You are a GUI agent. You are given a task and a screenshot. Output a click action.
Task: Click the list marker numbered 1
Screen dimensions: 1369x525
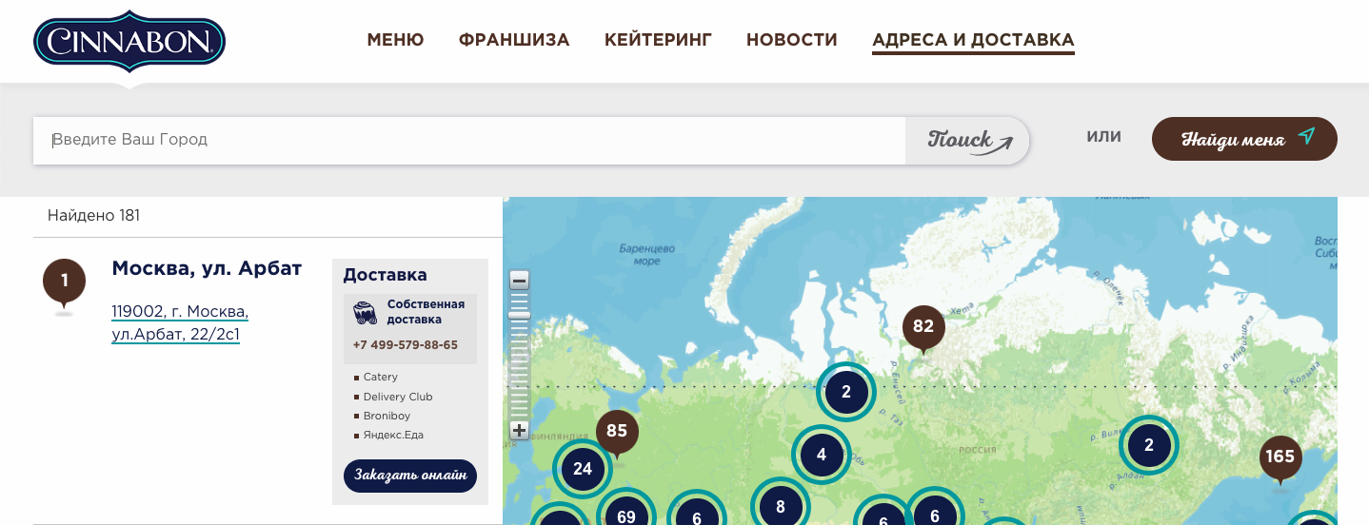(x=65, y=282)
